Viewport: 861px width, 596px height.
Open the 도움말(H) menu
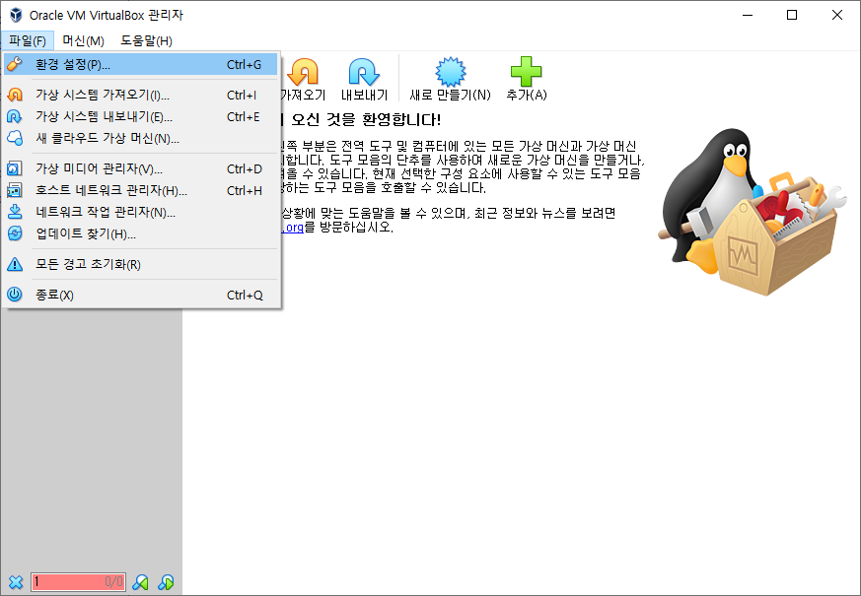pos(146,41)
